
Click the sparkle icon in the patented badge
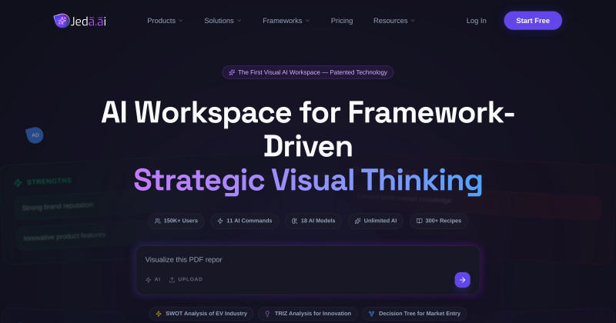click(232, 72)
